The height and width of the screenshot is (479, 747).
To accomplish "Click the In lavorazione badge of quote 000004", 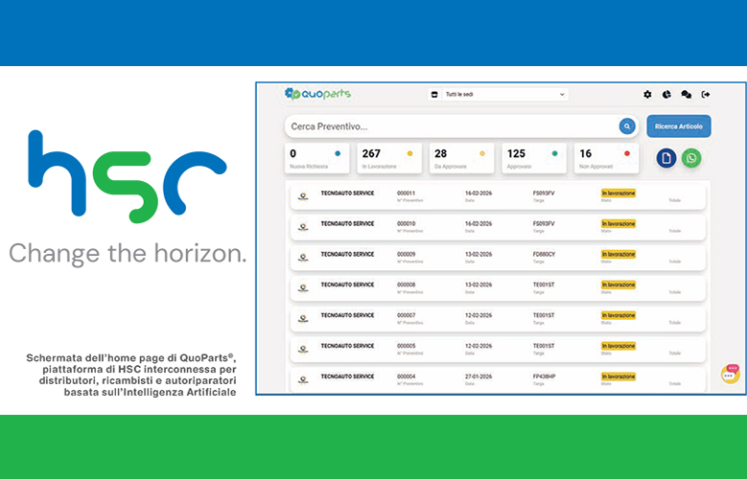I will [619, 376].
